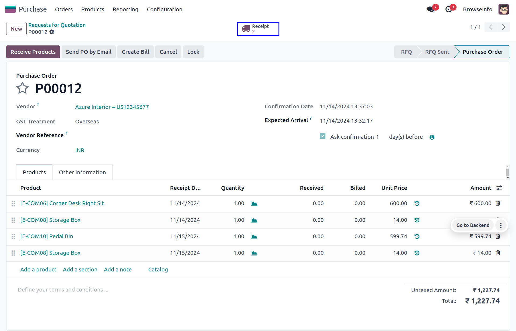Open the activities clock icon

point(448,9)
